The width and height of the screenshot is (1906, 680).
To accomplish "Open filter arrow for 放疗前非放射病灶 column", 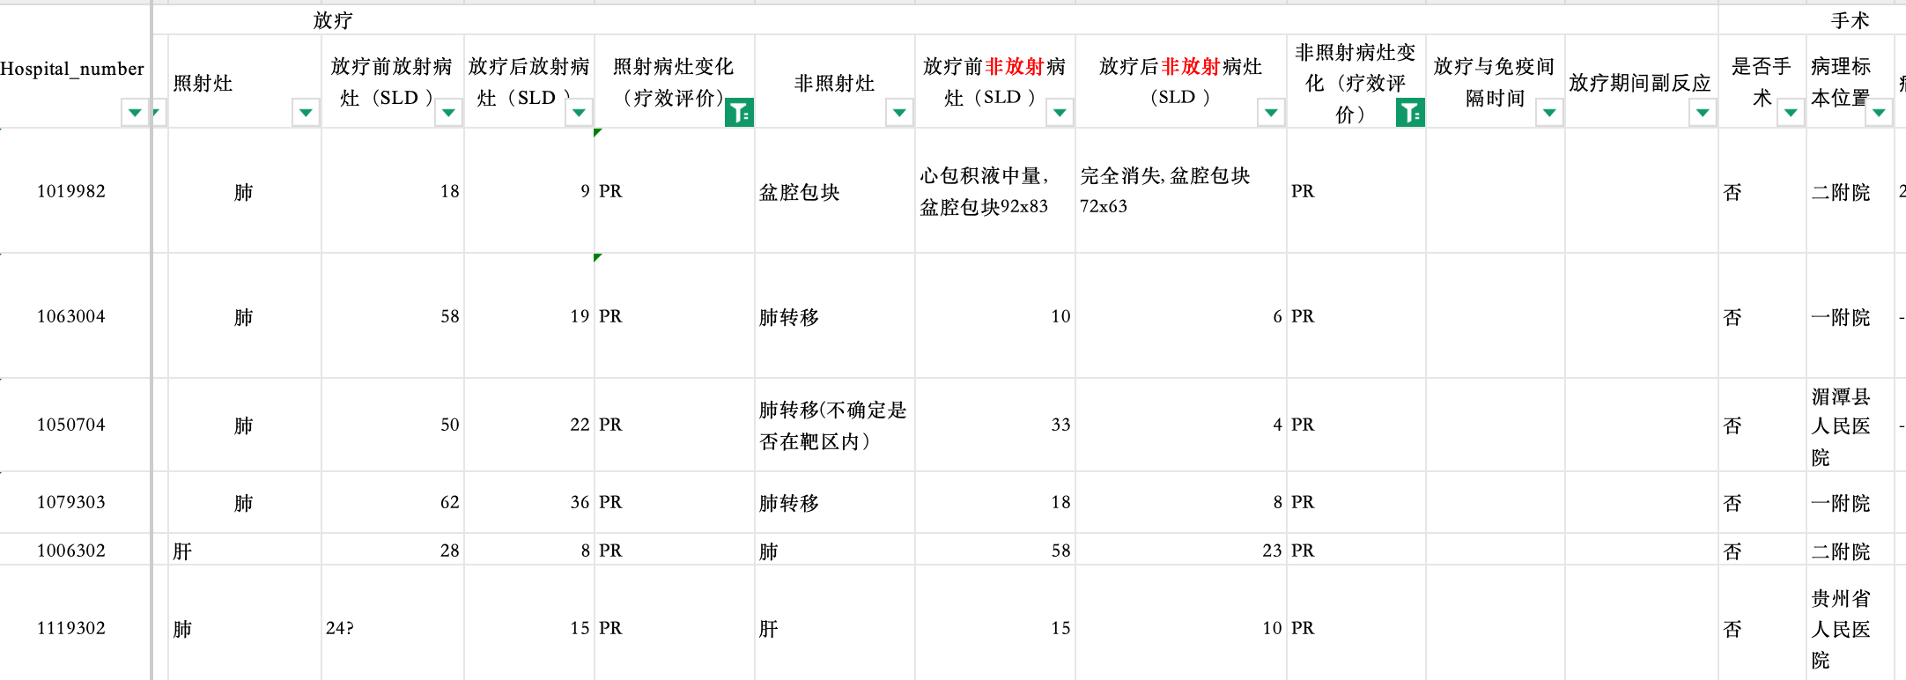I will [x=1060, y=113].
